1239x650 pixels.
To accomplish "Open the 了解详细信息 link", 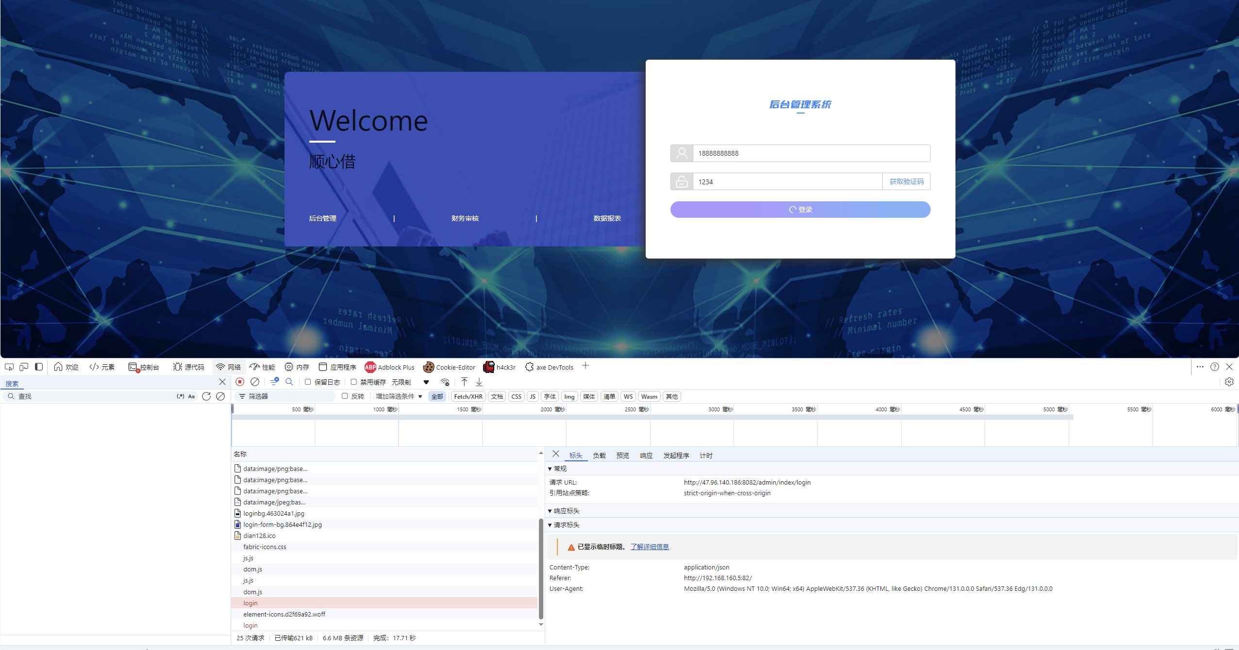I will [650, 547].
